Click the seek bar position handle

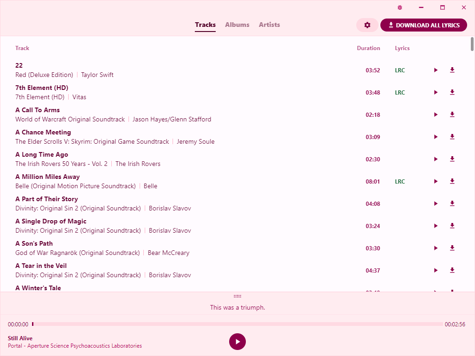(x=33, y=324)
